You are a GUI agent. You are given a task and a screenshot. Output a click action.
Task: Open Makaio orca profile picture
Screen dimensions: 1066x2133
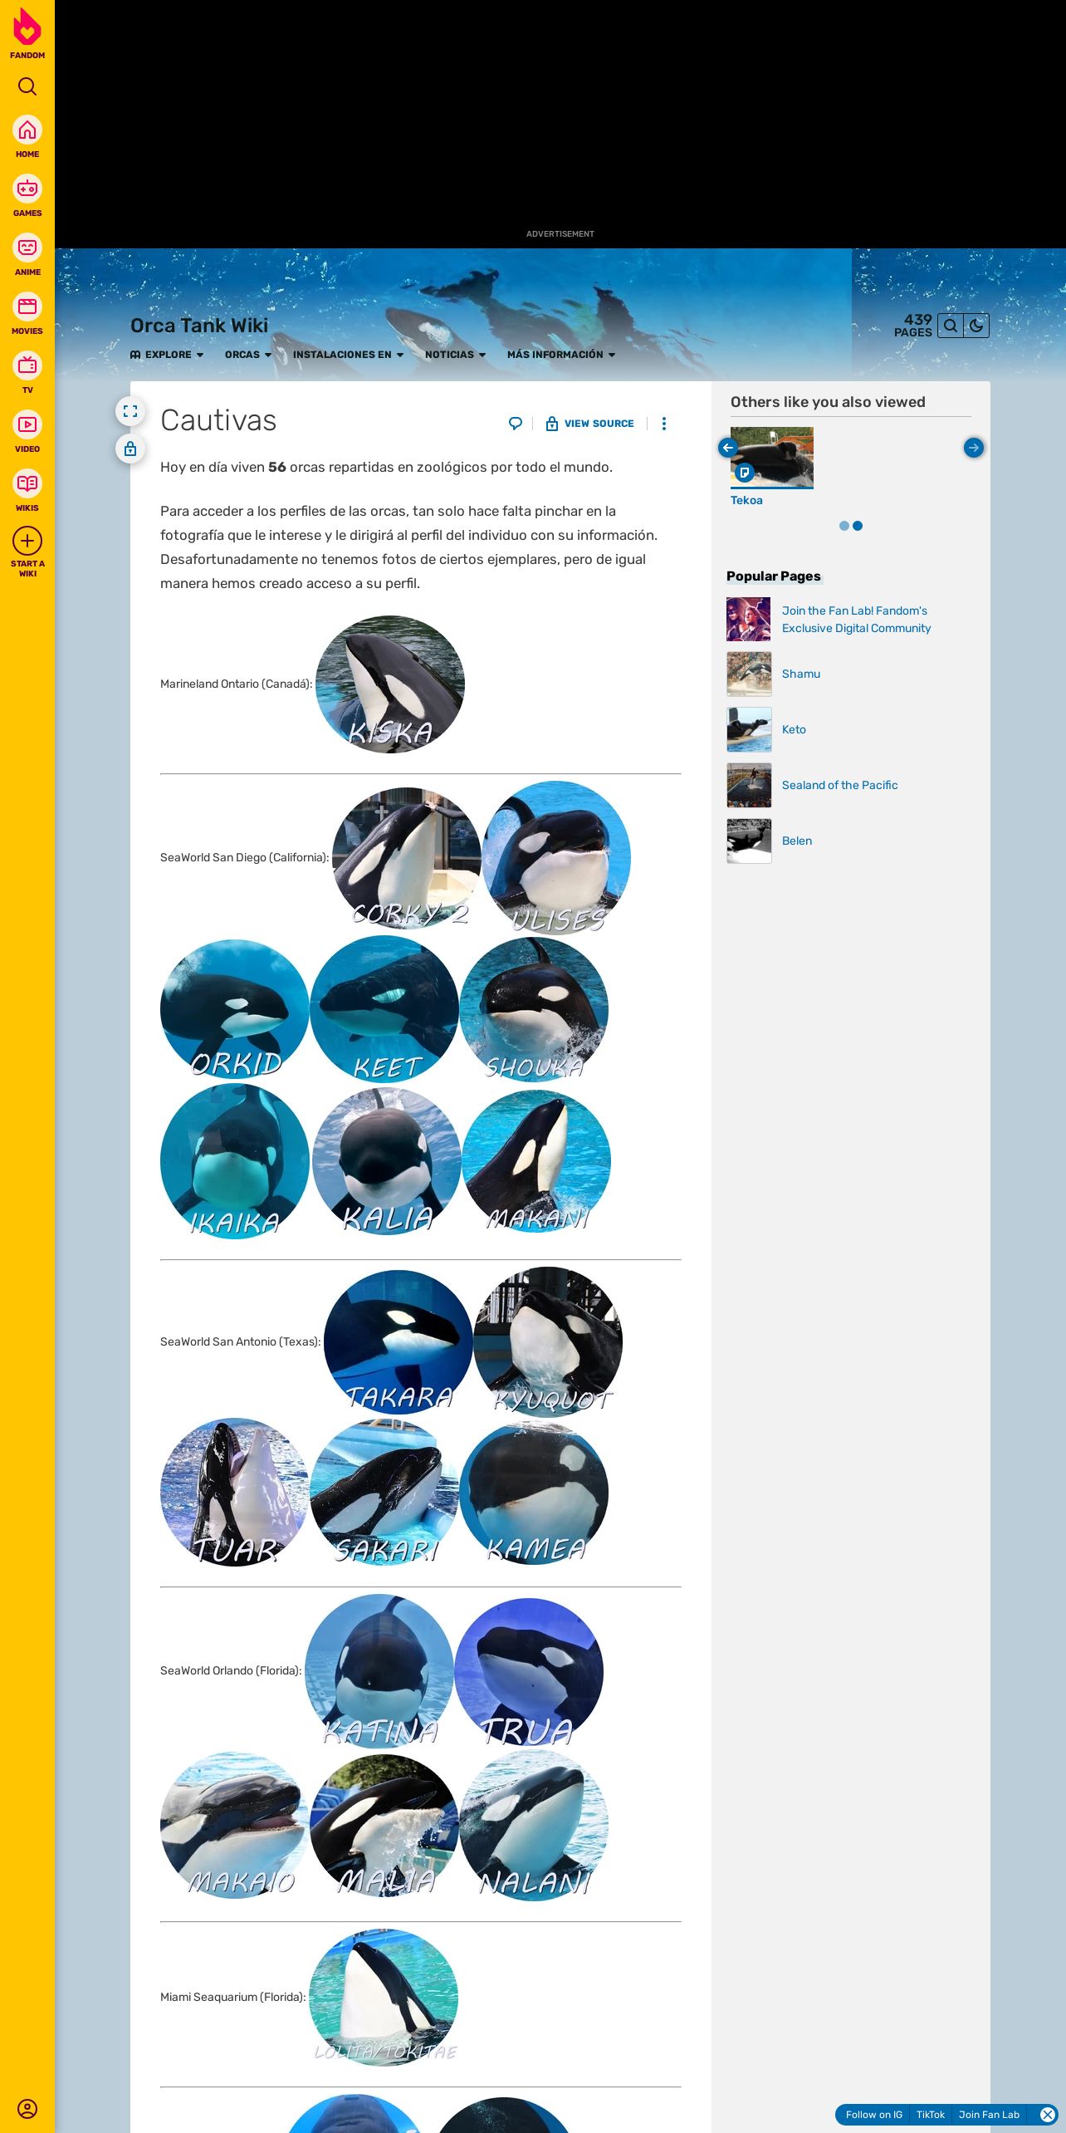(235, 1825)
